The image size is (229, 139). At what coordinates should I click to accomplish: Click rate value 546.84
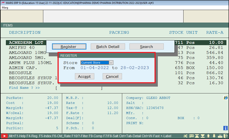click(215, 53)
